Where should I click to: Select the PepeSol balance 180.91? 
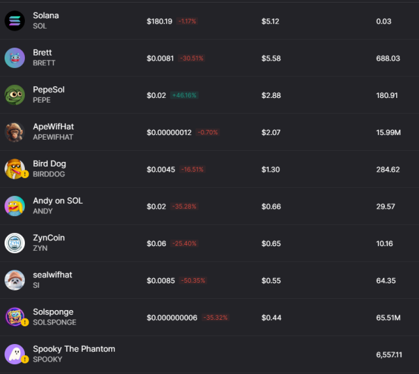point(387,95)
